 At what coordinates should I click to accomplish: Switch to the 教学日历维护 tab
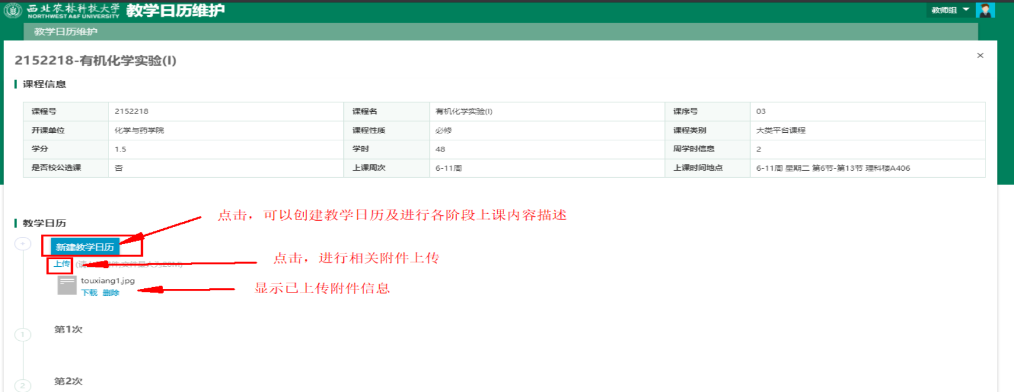tap(65, 31)
